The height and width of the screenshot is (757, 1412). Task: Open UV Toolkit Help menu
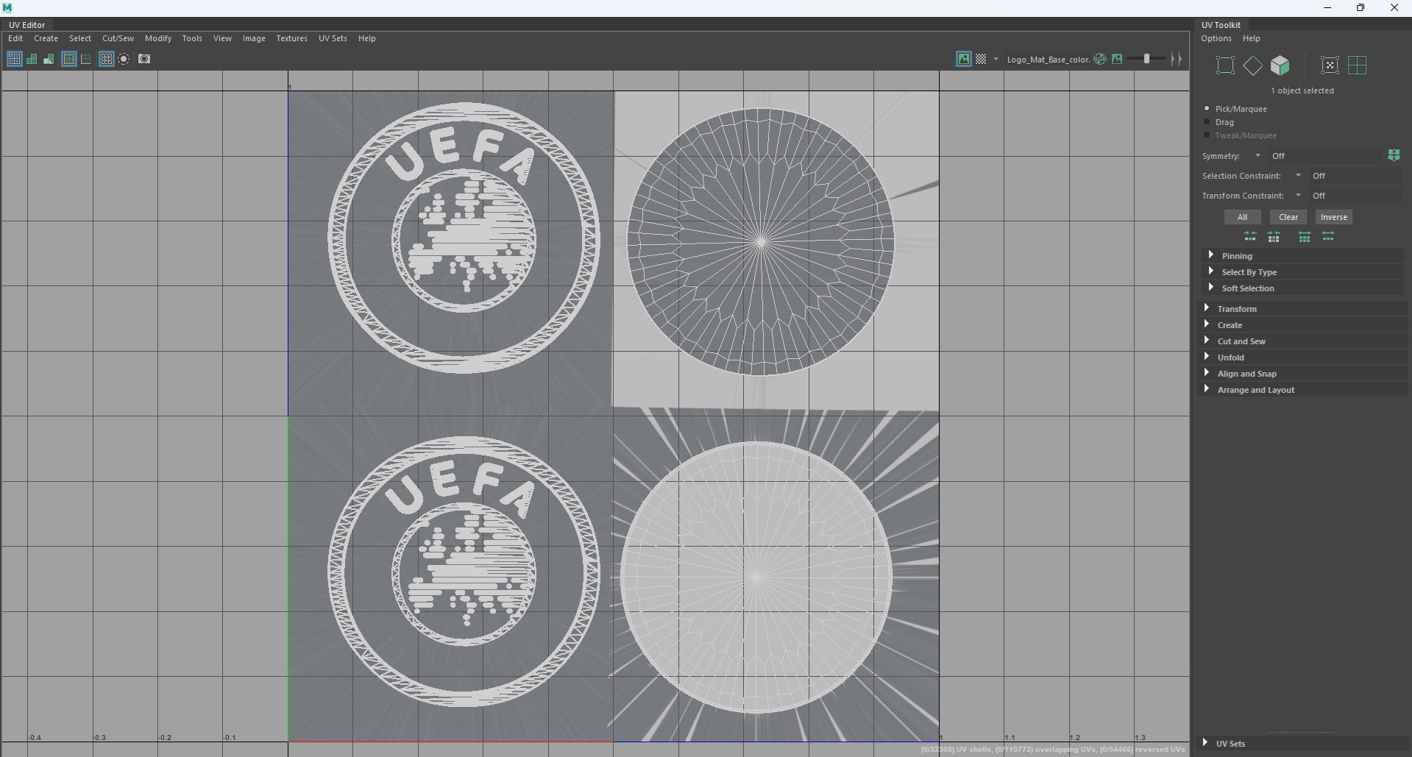click(1252, 38)
